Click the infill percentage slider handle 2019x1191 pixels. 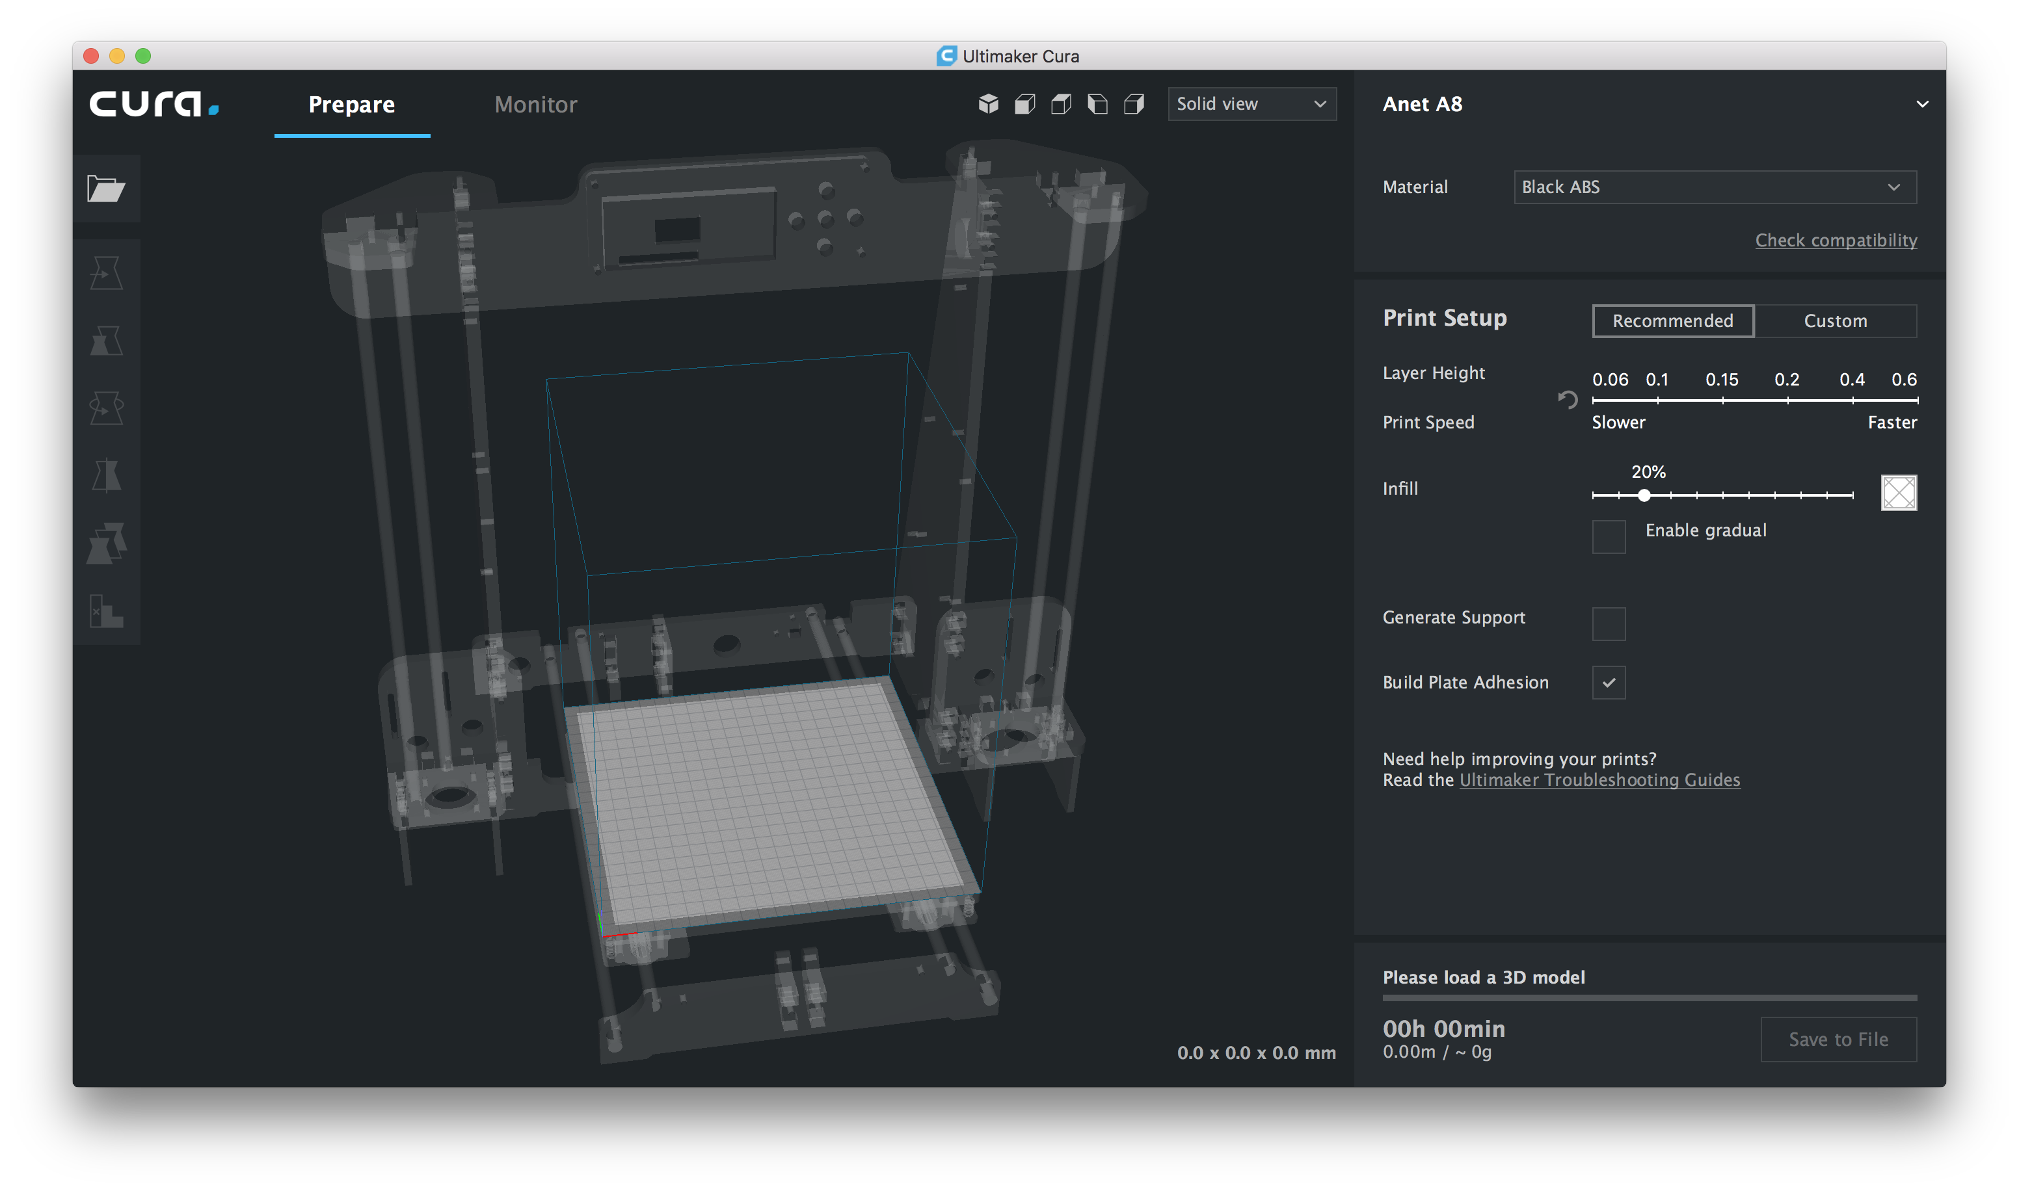(1644, 495)
